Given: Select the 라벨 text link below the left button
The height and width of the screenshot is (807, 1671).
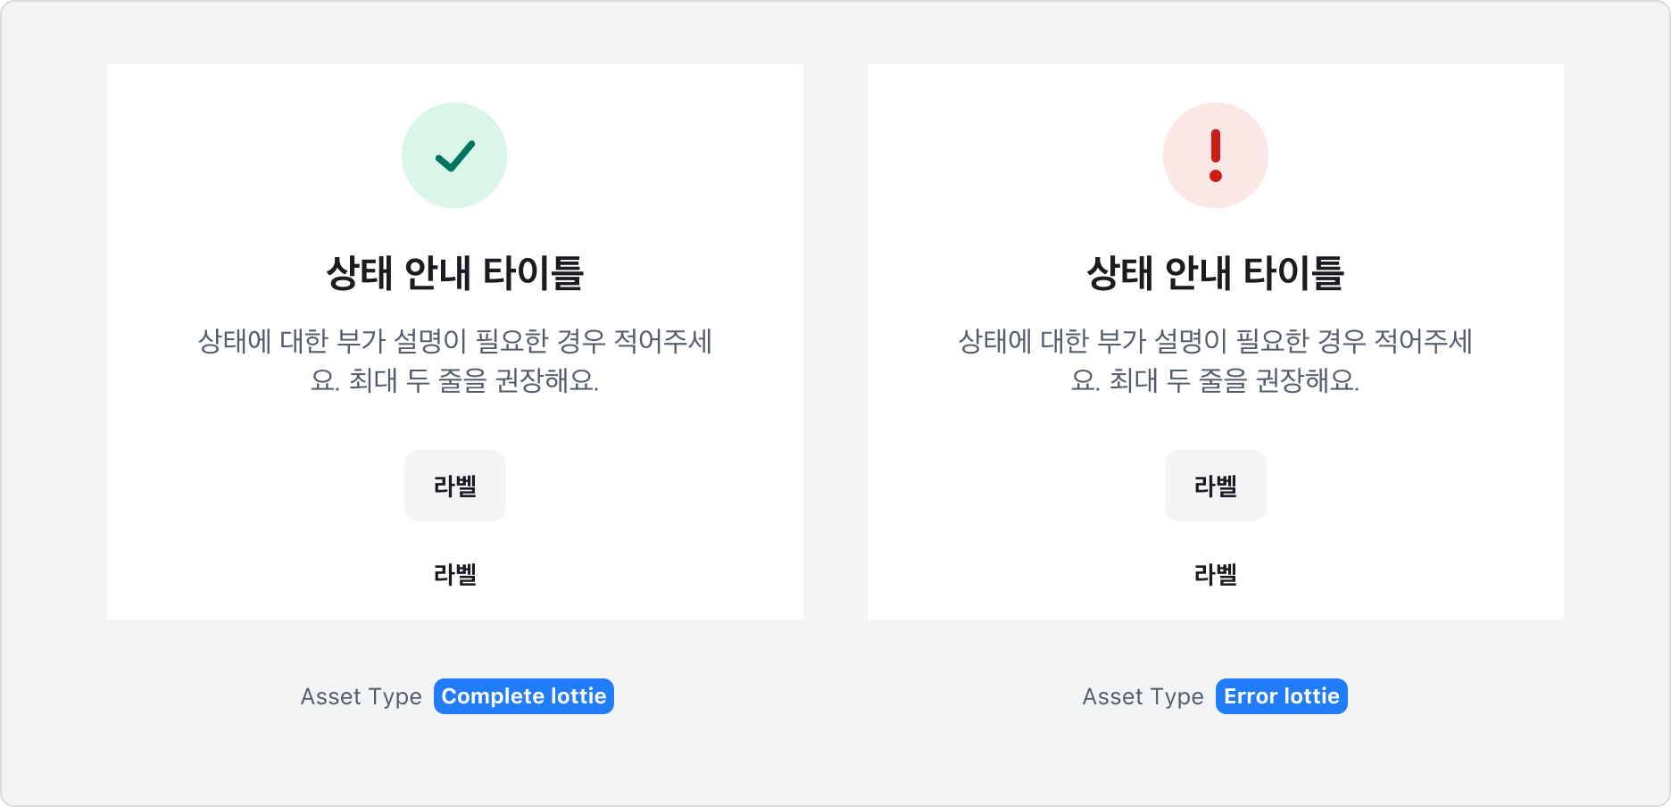Looking at the screenshot, I should [454, 576].
